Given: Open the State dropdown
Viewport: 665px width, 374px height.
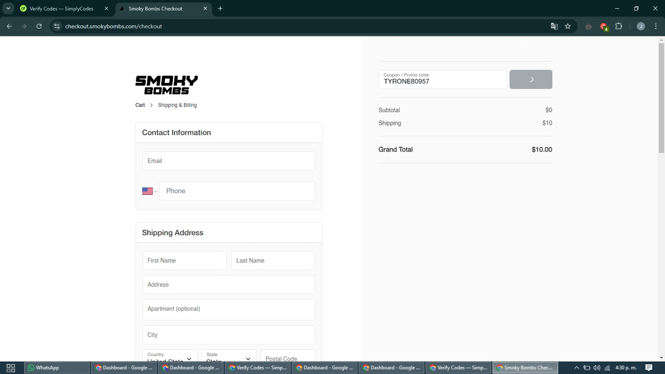Looking at the screenshot, I should (x=229, y=356).
